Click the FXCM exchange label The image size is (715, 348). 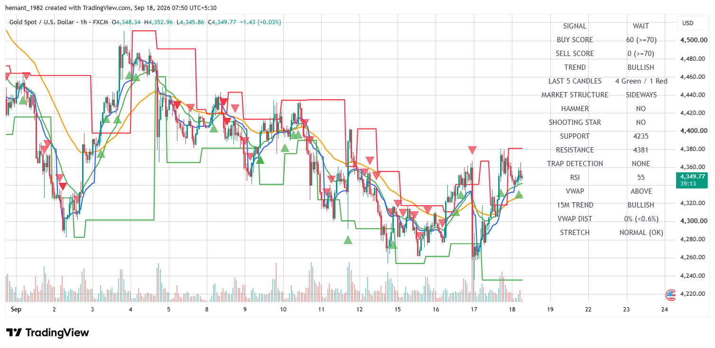[x=102, y=22]
